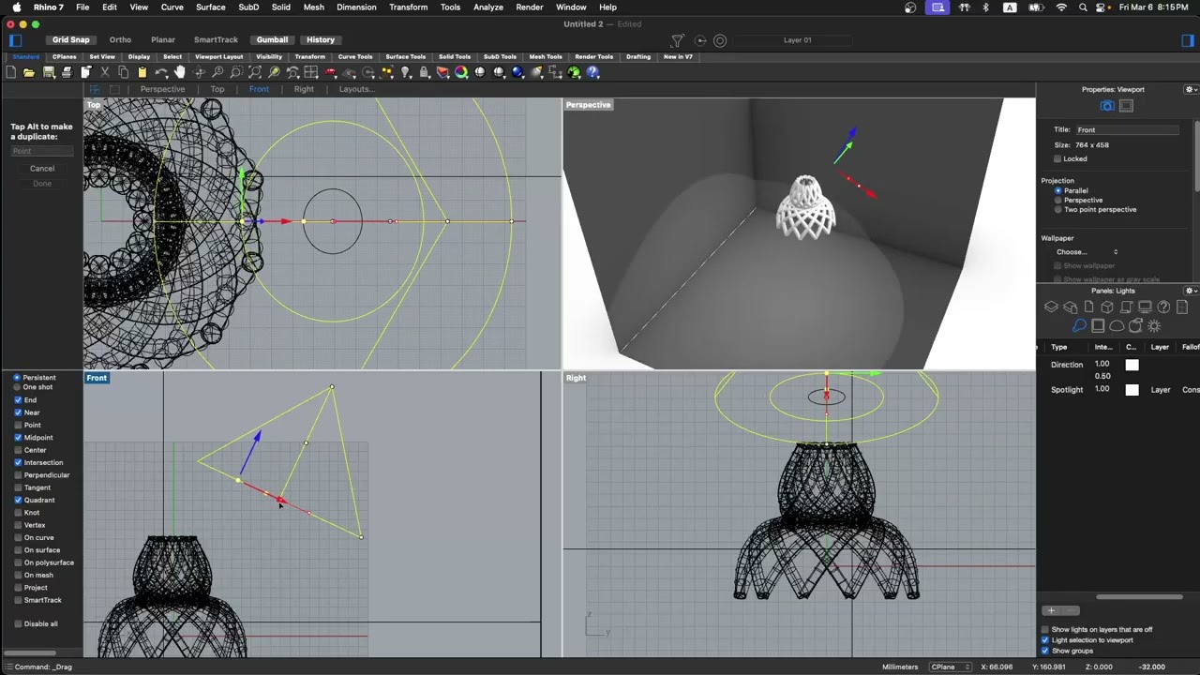Open the Layers panel icon

(x=1051, y=307)
